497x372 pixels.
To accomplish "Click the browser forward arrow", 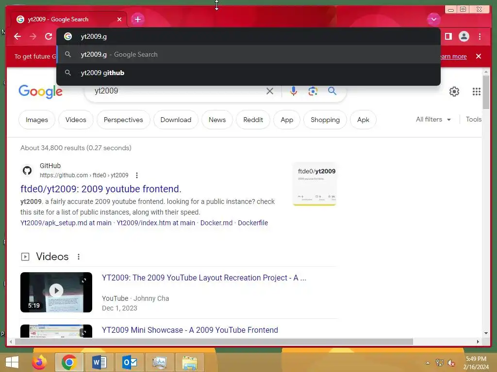I will [33, 36].
